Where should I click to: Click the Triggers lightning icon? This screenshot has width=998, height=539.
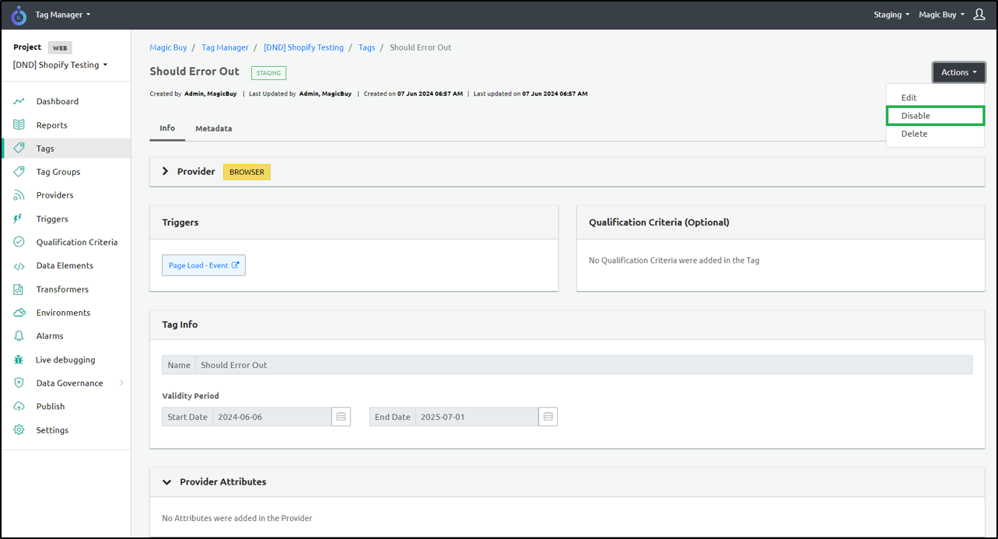coord(19,219)
